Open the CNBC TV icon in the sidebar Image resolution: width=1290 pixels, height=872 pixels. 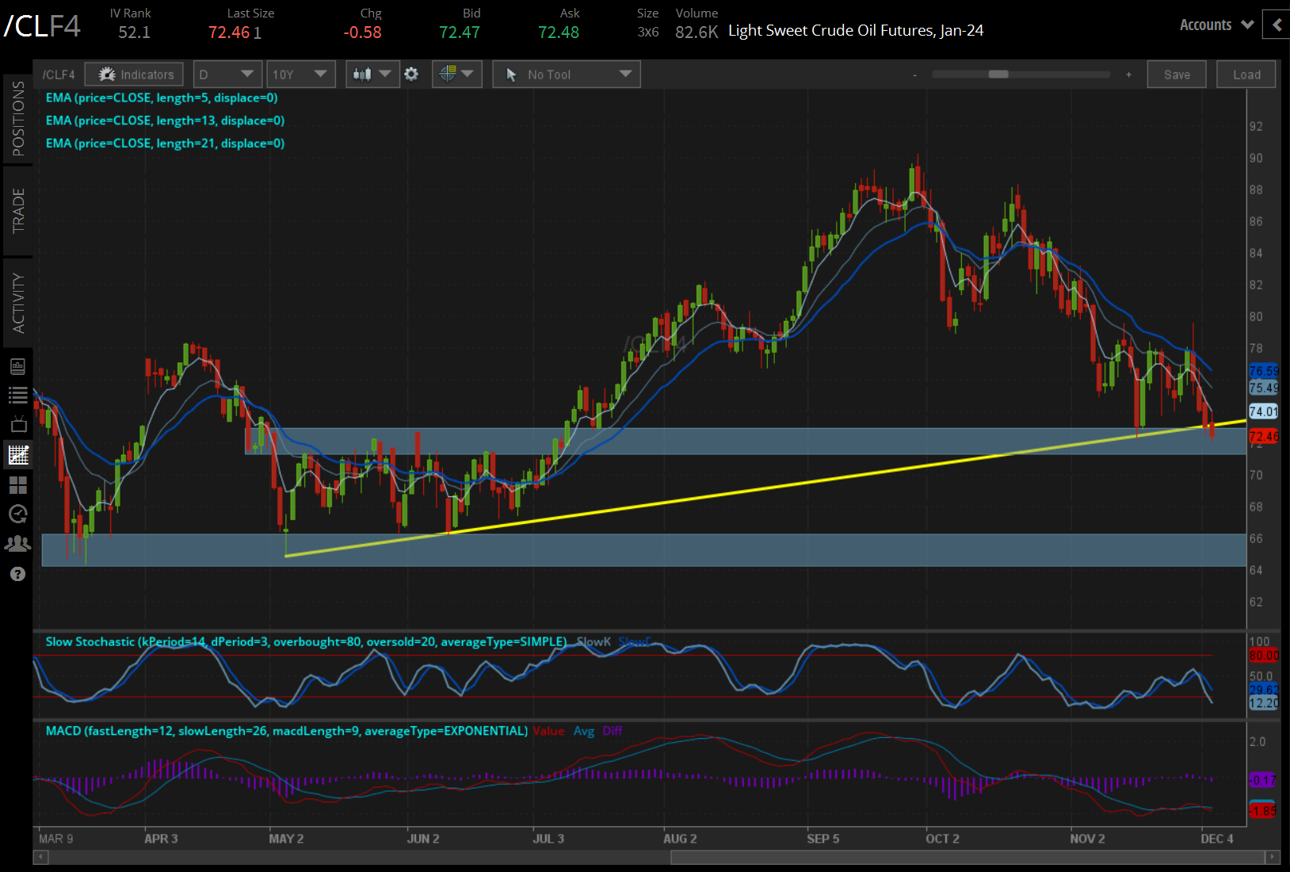[x=17, y=423]
